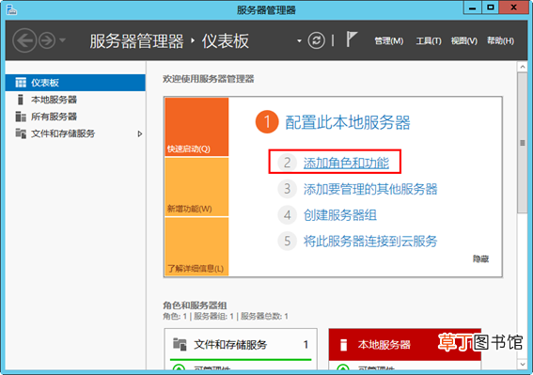Click the 本地服务器 tile server icon

tap(344, 345)
